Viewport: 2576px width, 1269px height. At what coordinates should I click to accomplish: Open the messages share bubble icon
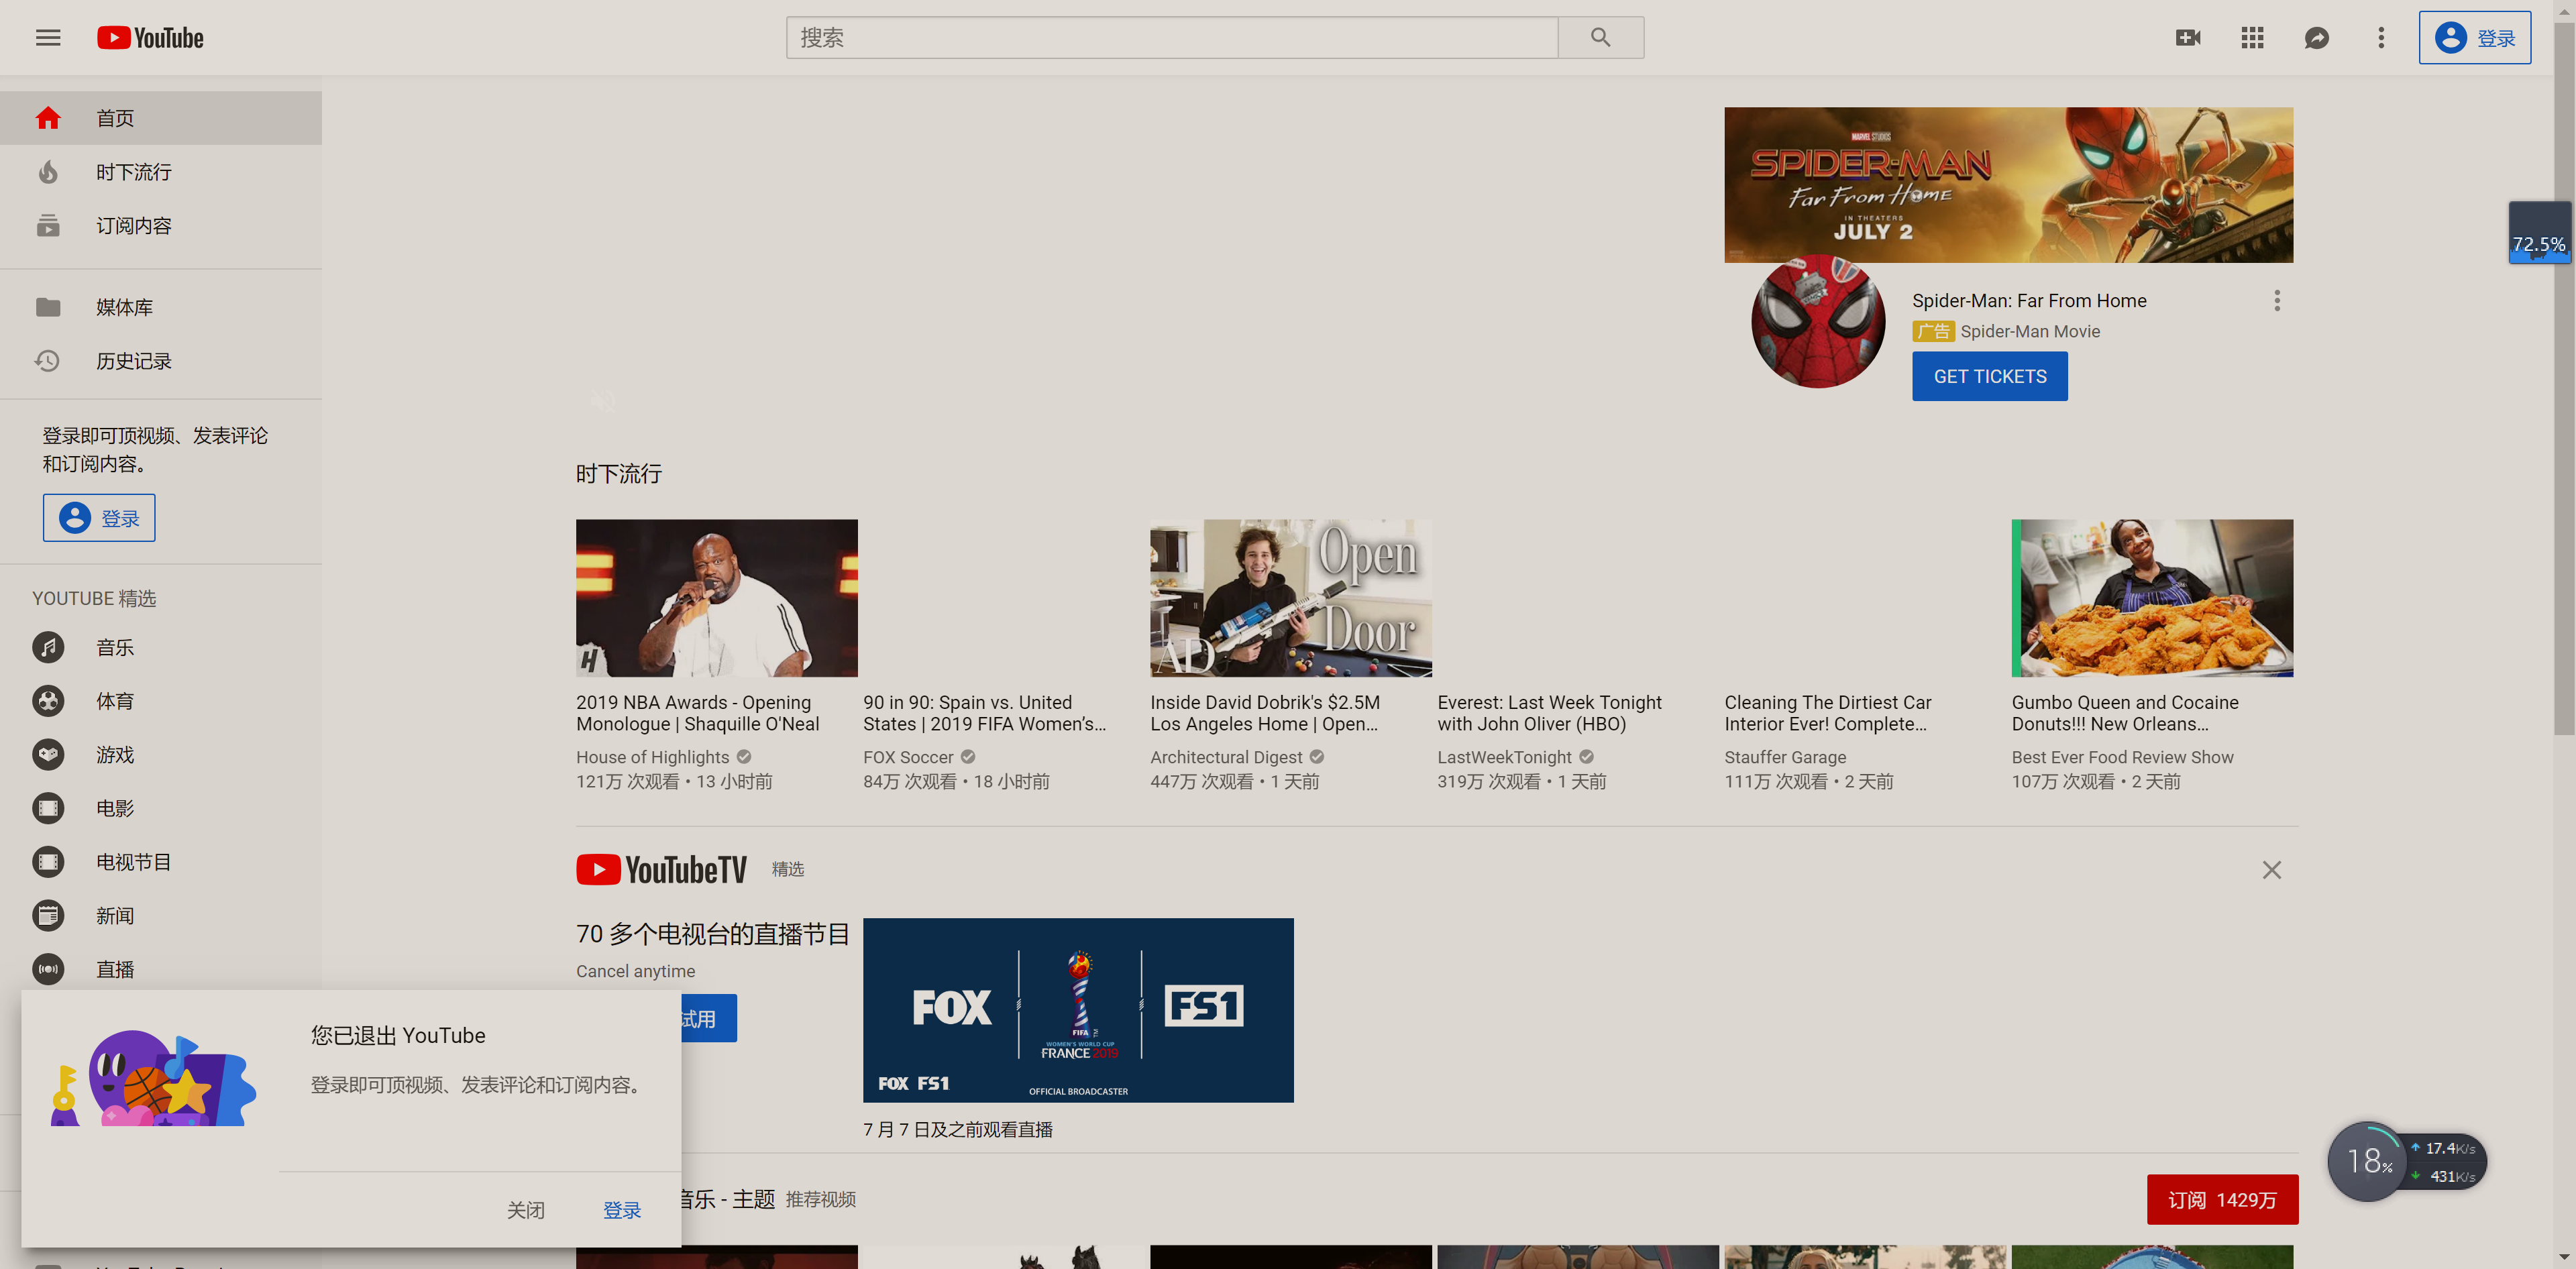[2316, 38]
